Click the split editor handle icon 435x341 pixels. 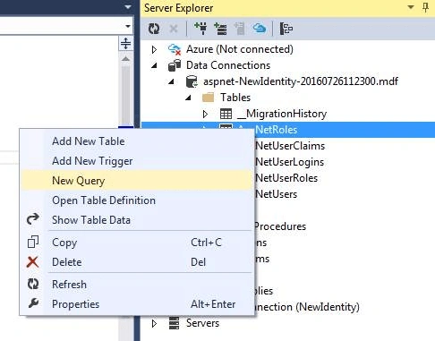[125, 44]
